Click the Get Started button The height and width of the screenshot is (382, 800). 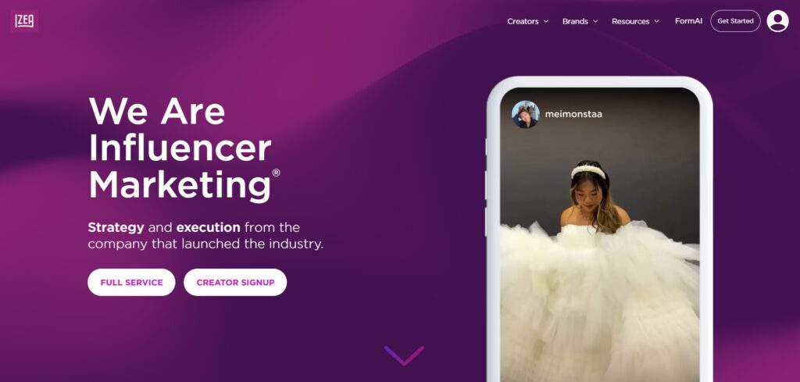[735, 21]
